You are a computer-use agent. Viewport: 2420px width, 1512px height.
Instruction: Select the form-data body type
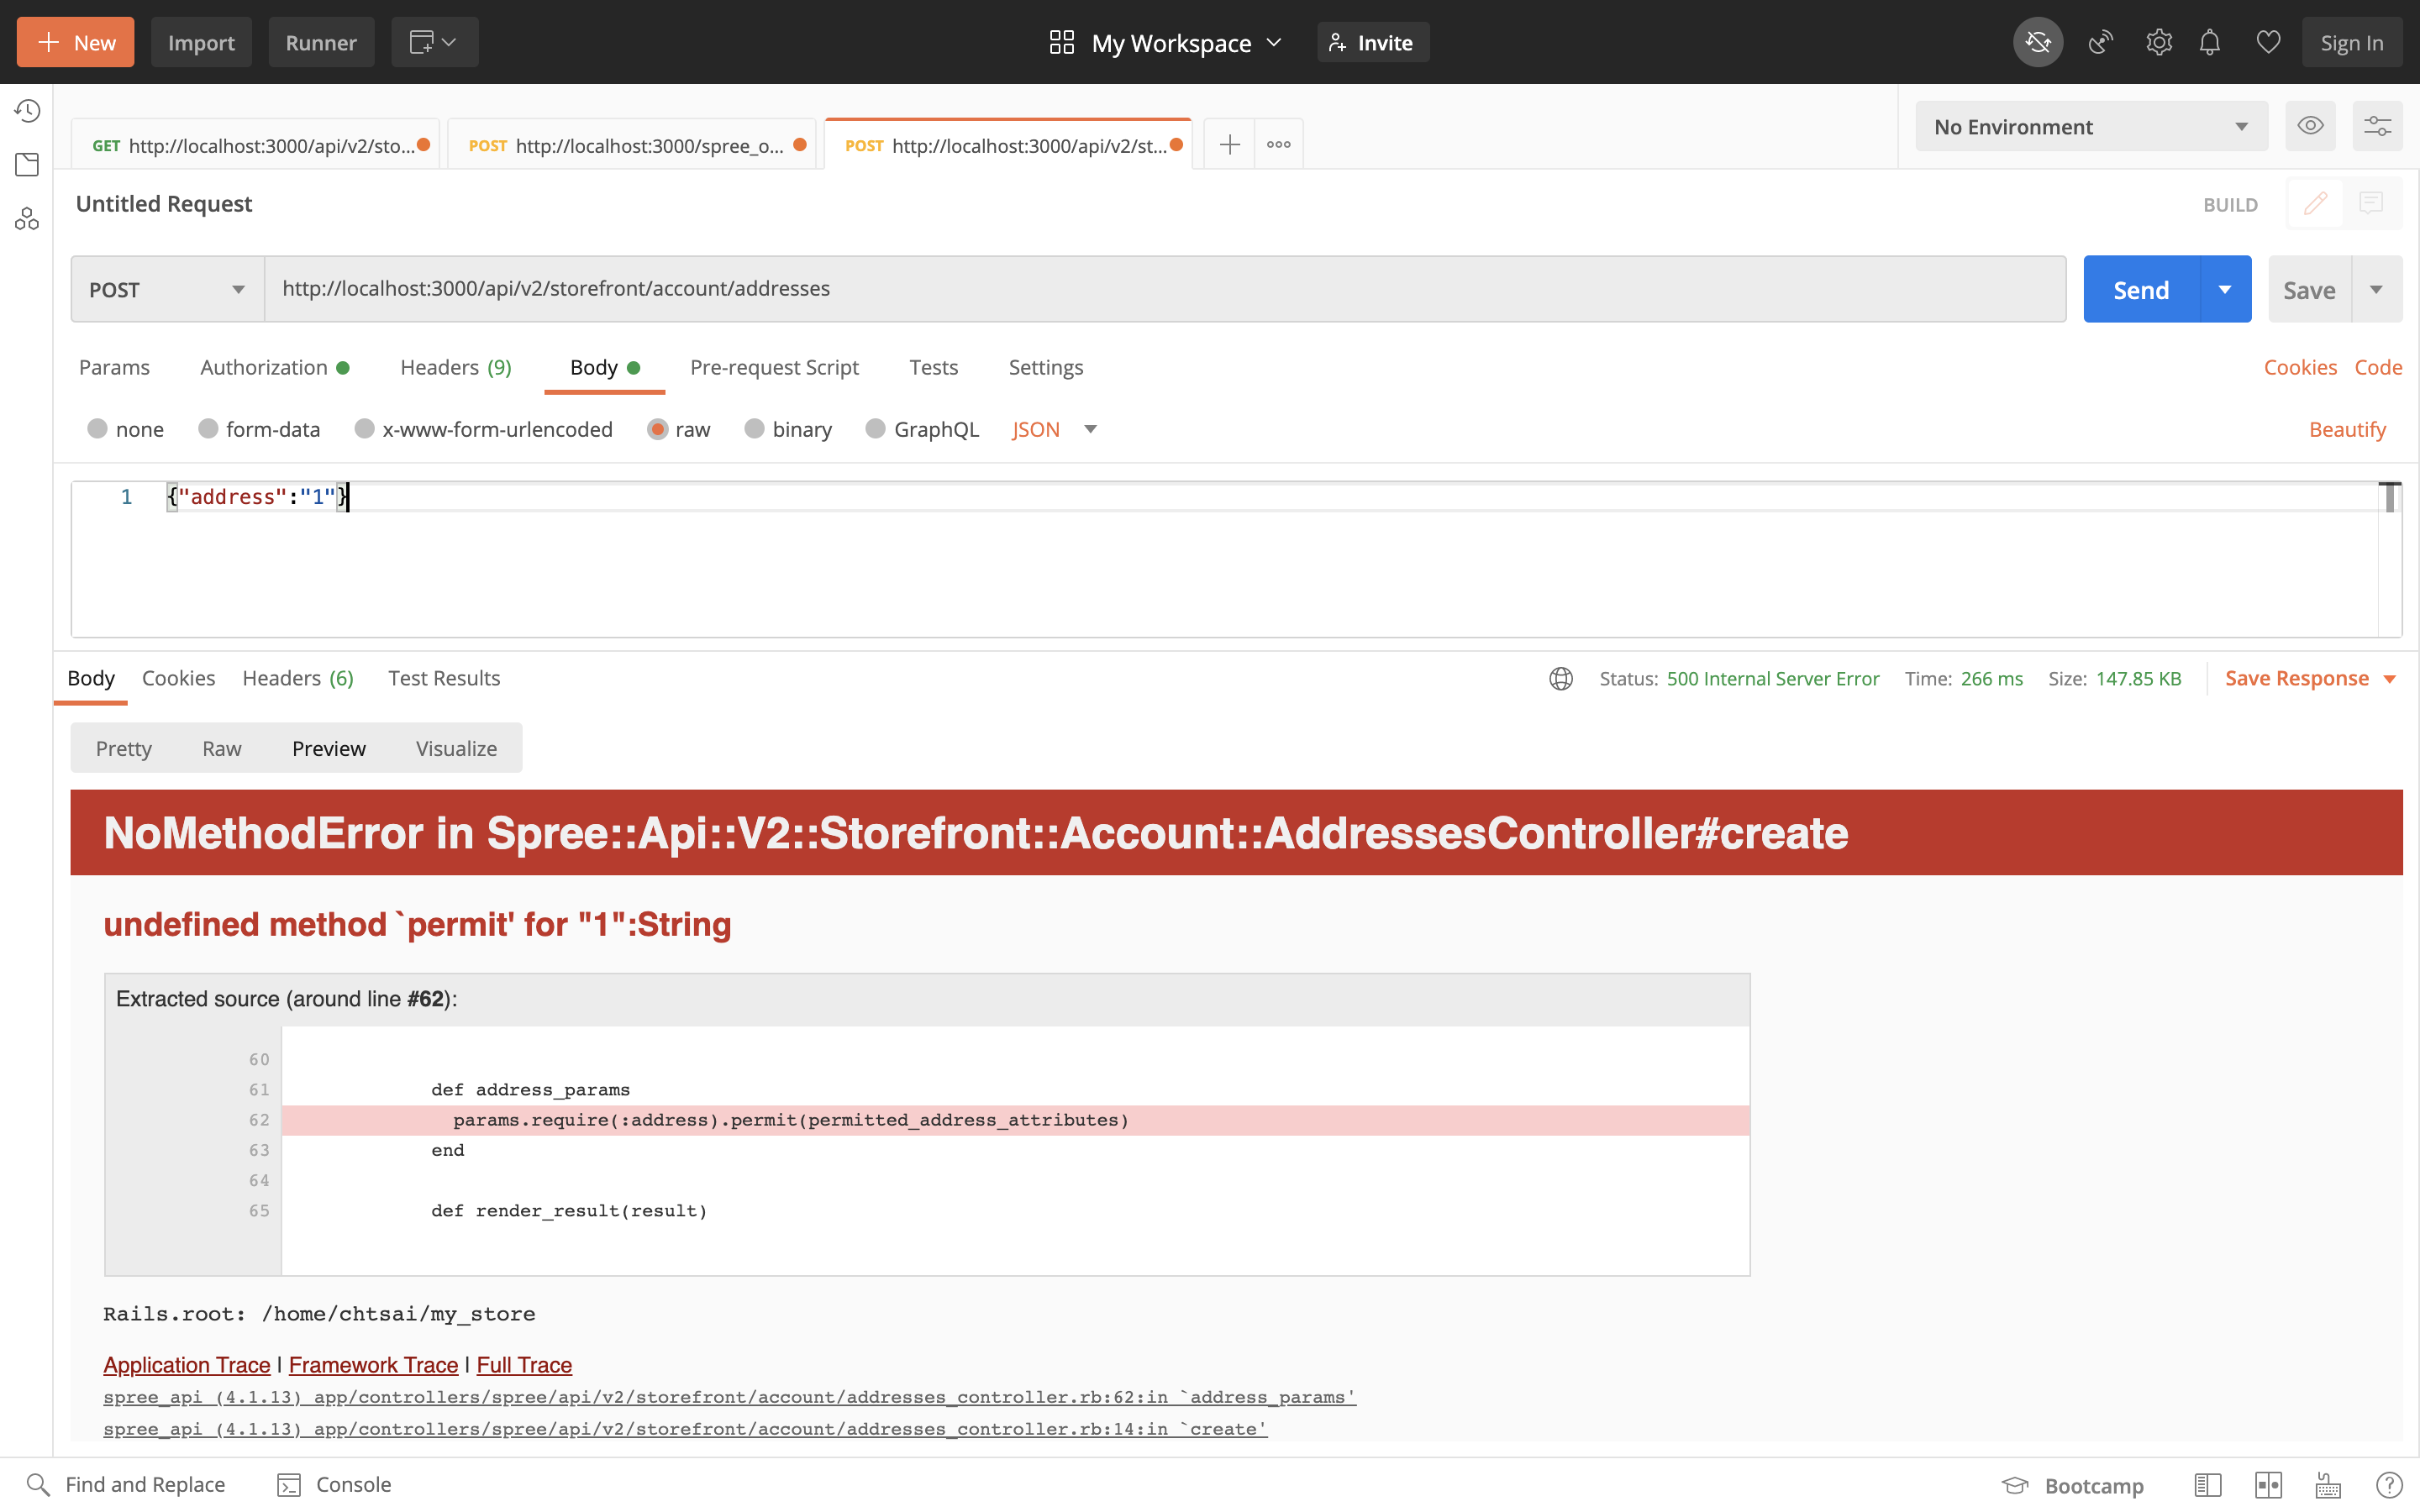tap(209, 429)
